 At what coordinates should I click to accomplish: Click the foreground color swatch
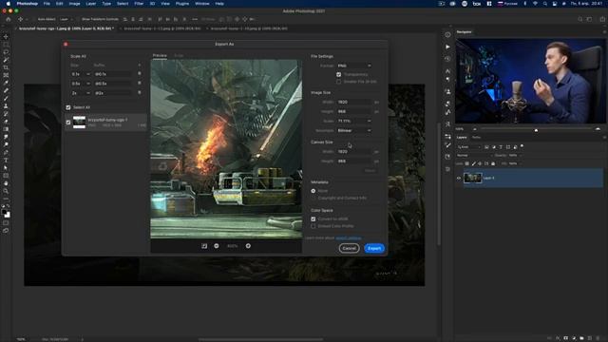[4, 212]
